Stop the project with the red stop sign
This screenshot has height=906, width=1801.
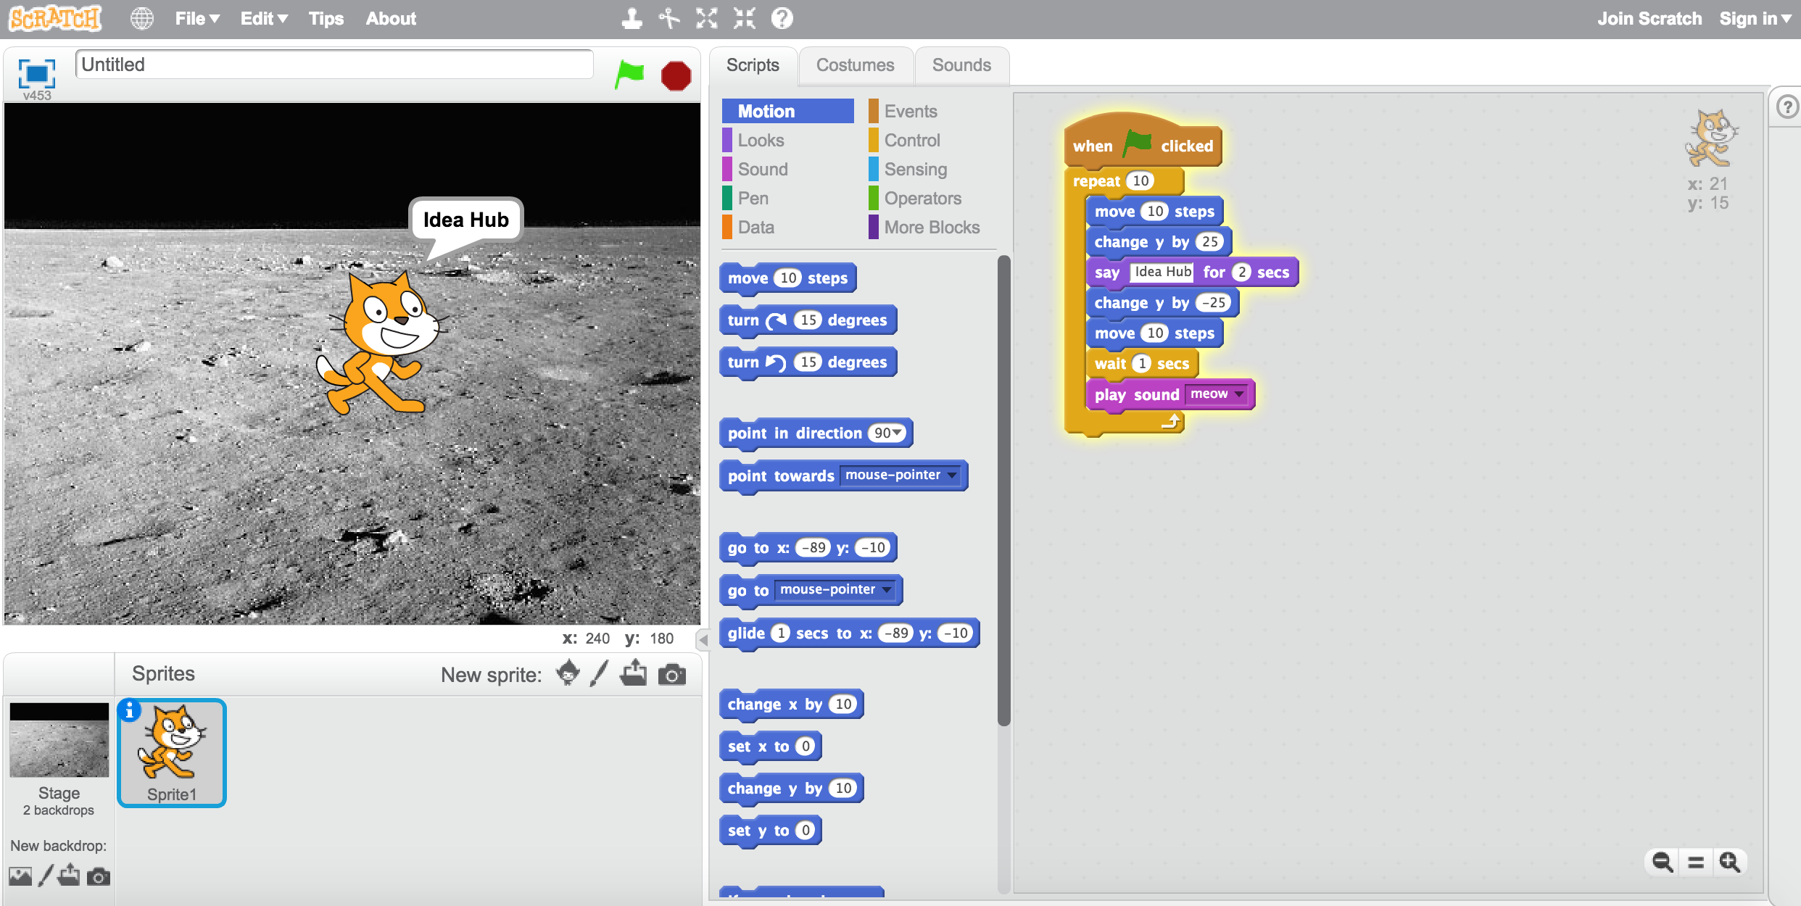[x=676, y=75]
